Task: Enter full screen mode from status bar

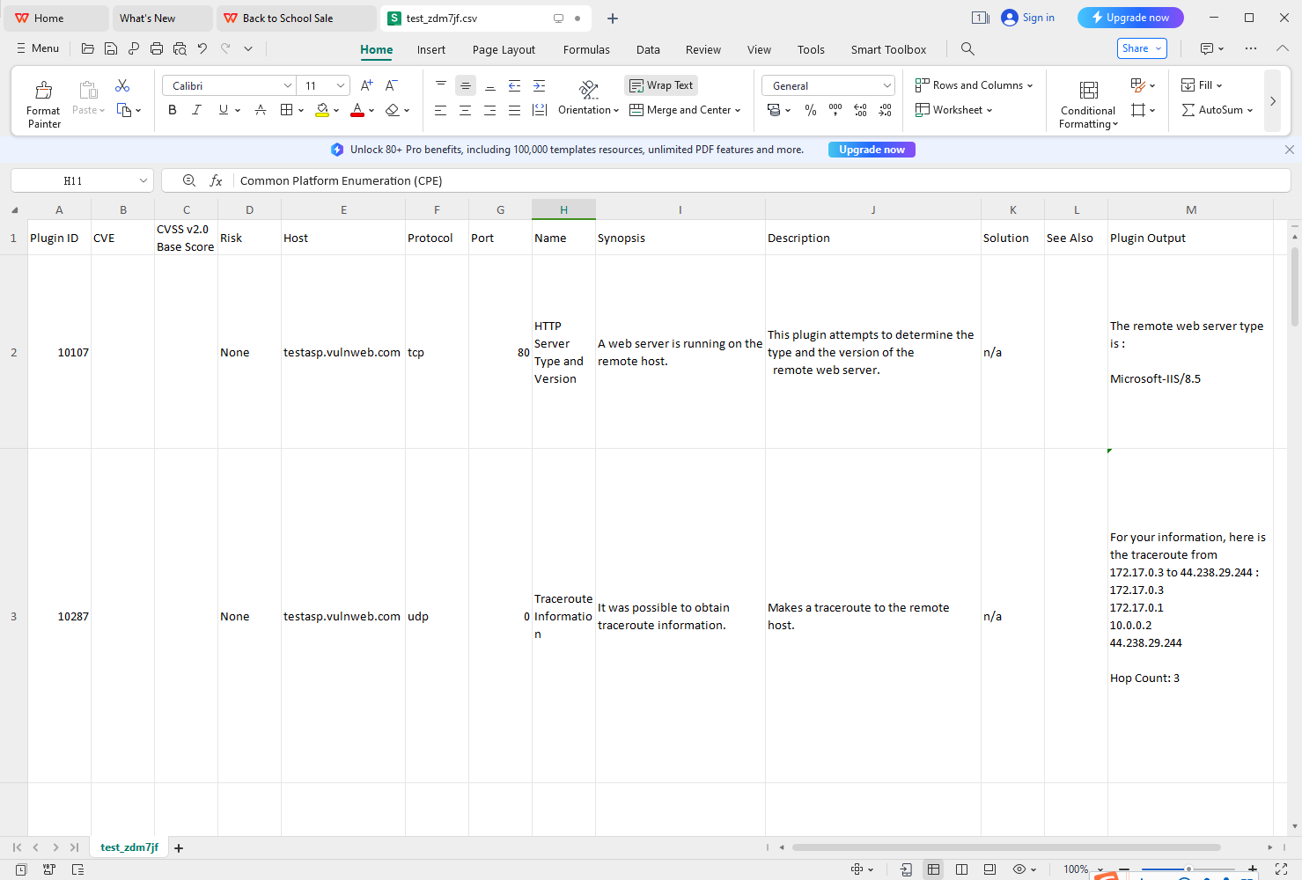Action: (x=1281, y=869)
